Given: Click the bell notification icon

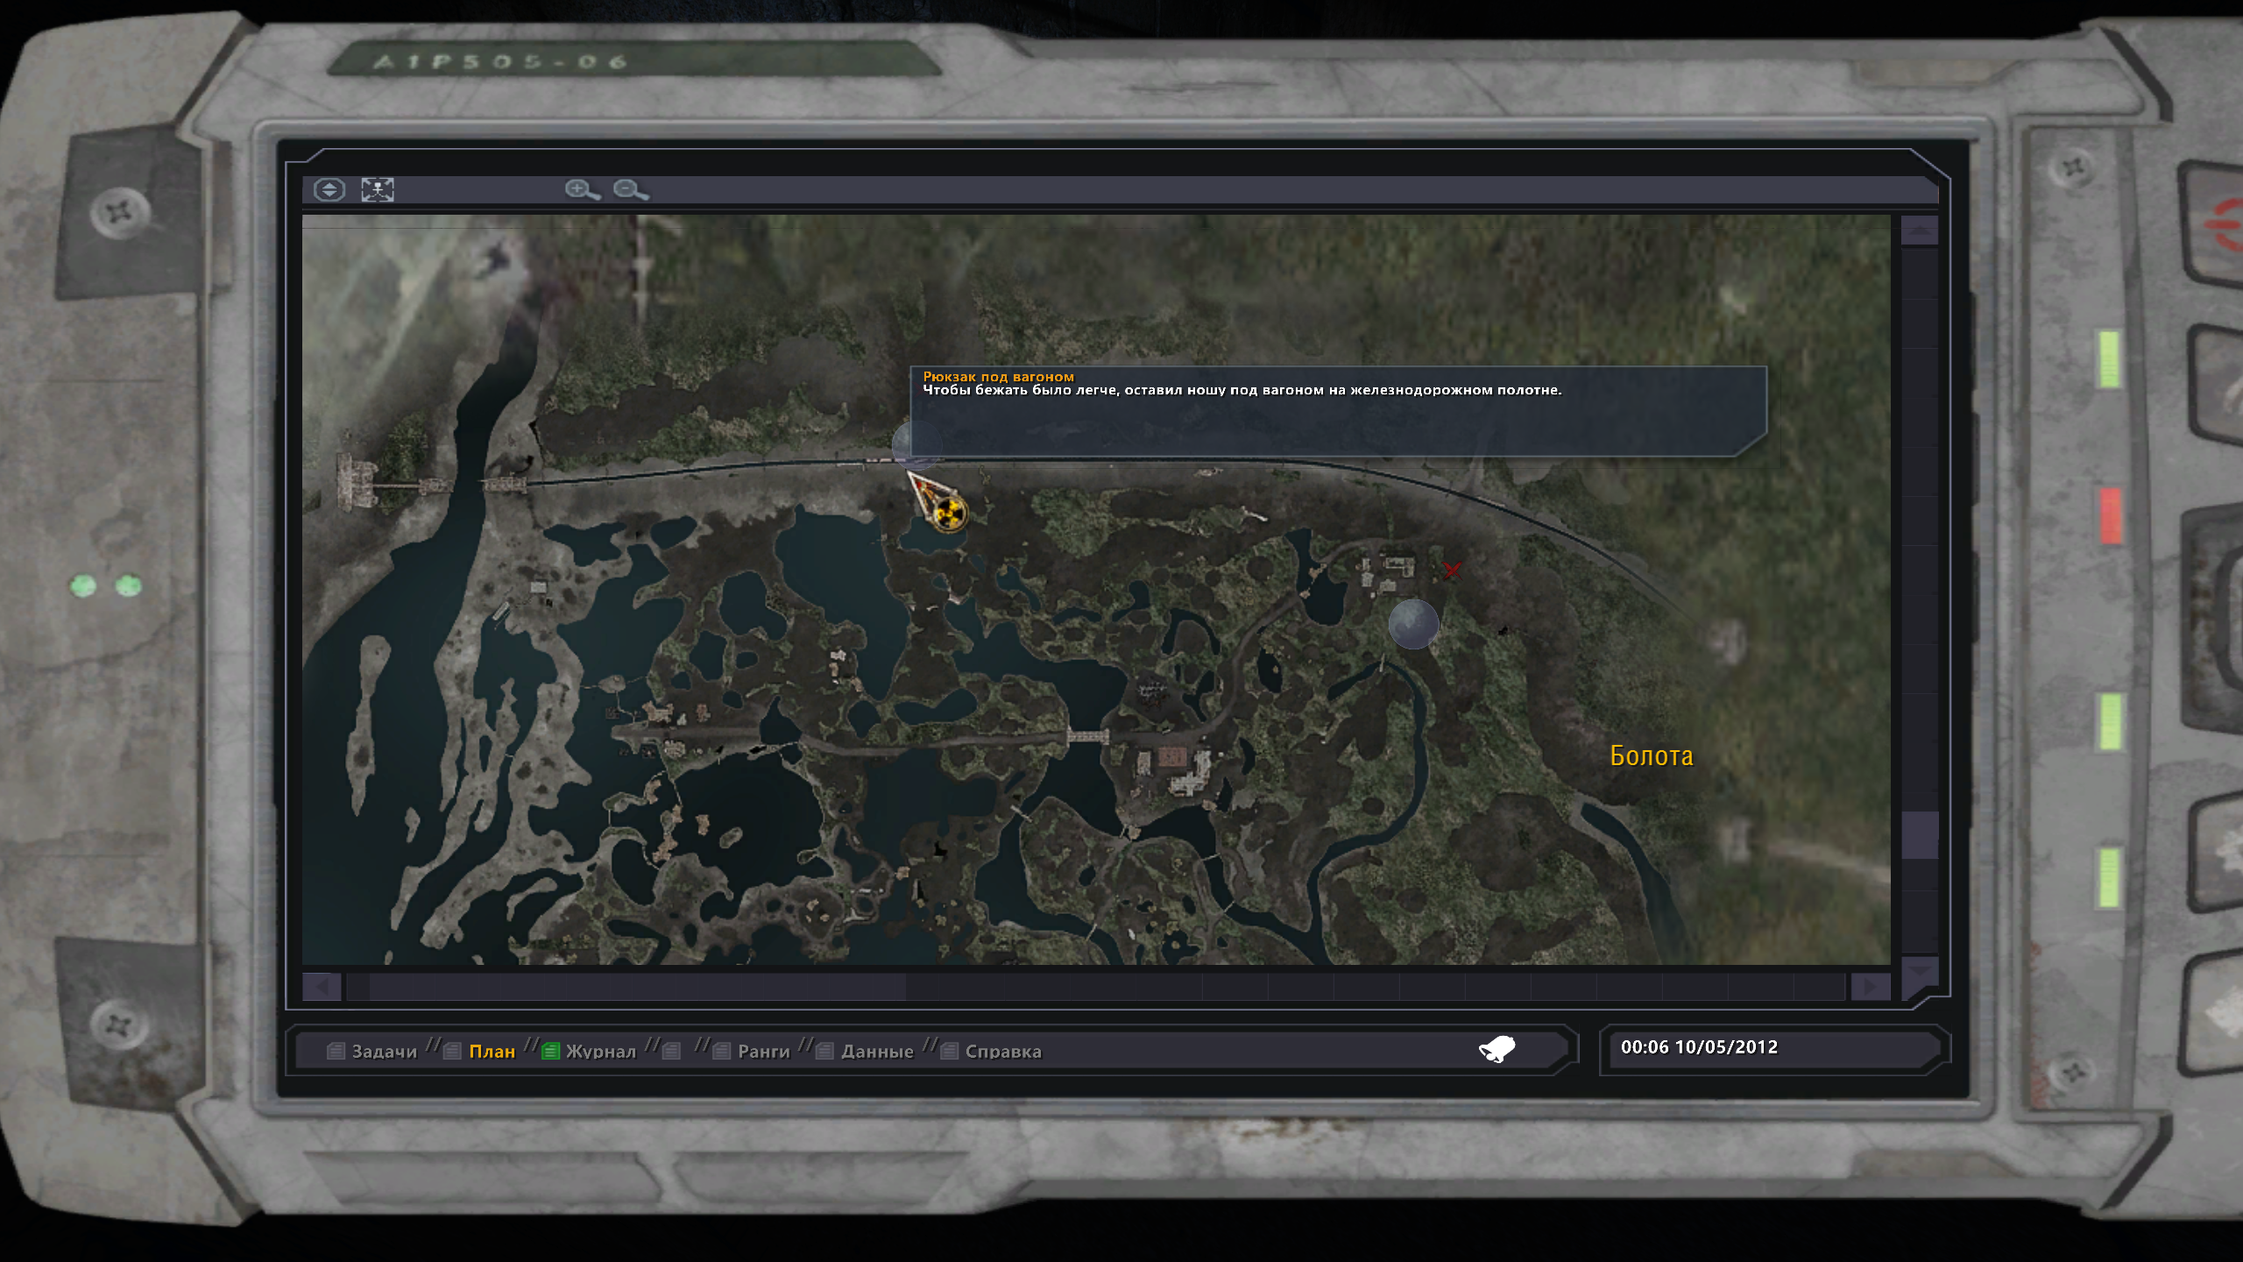Looking at the screenshot, I should [1497, 1049].
